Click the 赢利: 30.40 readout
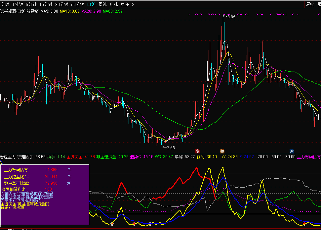This screenshot has height=230, width=321. tap(207, 157)
